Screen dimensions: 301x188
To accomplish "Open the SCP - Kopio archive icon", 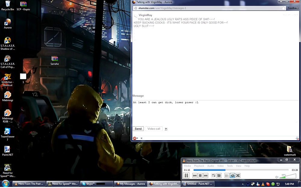I will click(x=23, y=5).
